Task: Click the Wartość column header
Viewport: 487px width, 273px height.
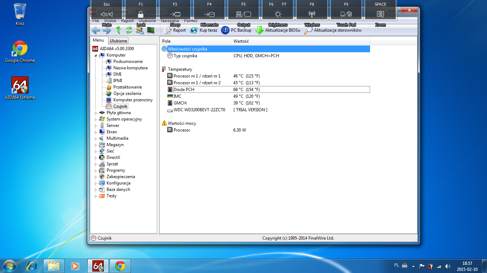Action: pos(241,41)
